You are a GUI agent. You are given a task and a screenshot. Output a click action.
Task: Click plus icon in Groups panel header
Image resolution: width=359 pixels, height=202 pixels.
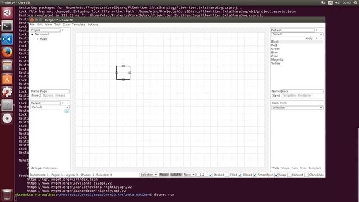[63, 103]
